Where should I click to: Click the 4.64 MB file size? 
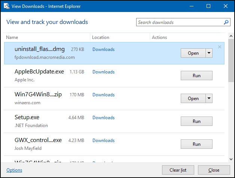click(76, 118)
